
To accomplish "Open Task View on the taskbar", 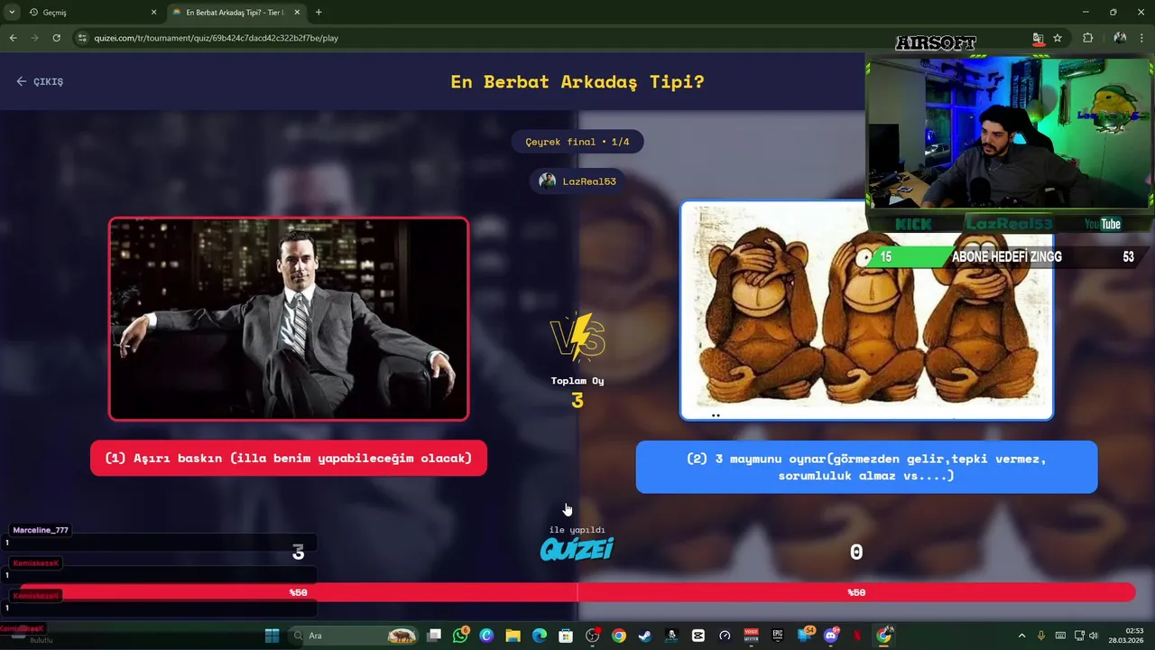I will 434,636.
